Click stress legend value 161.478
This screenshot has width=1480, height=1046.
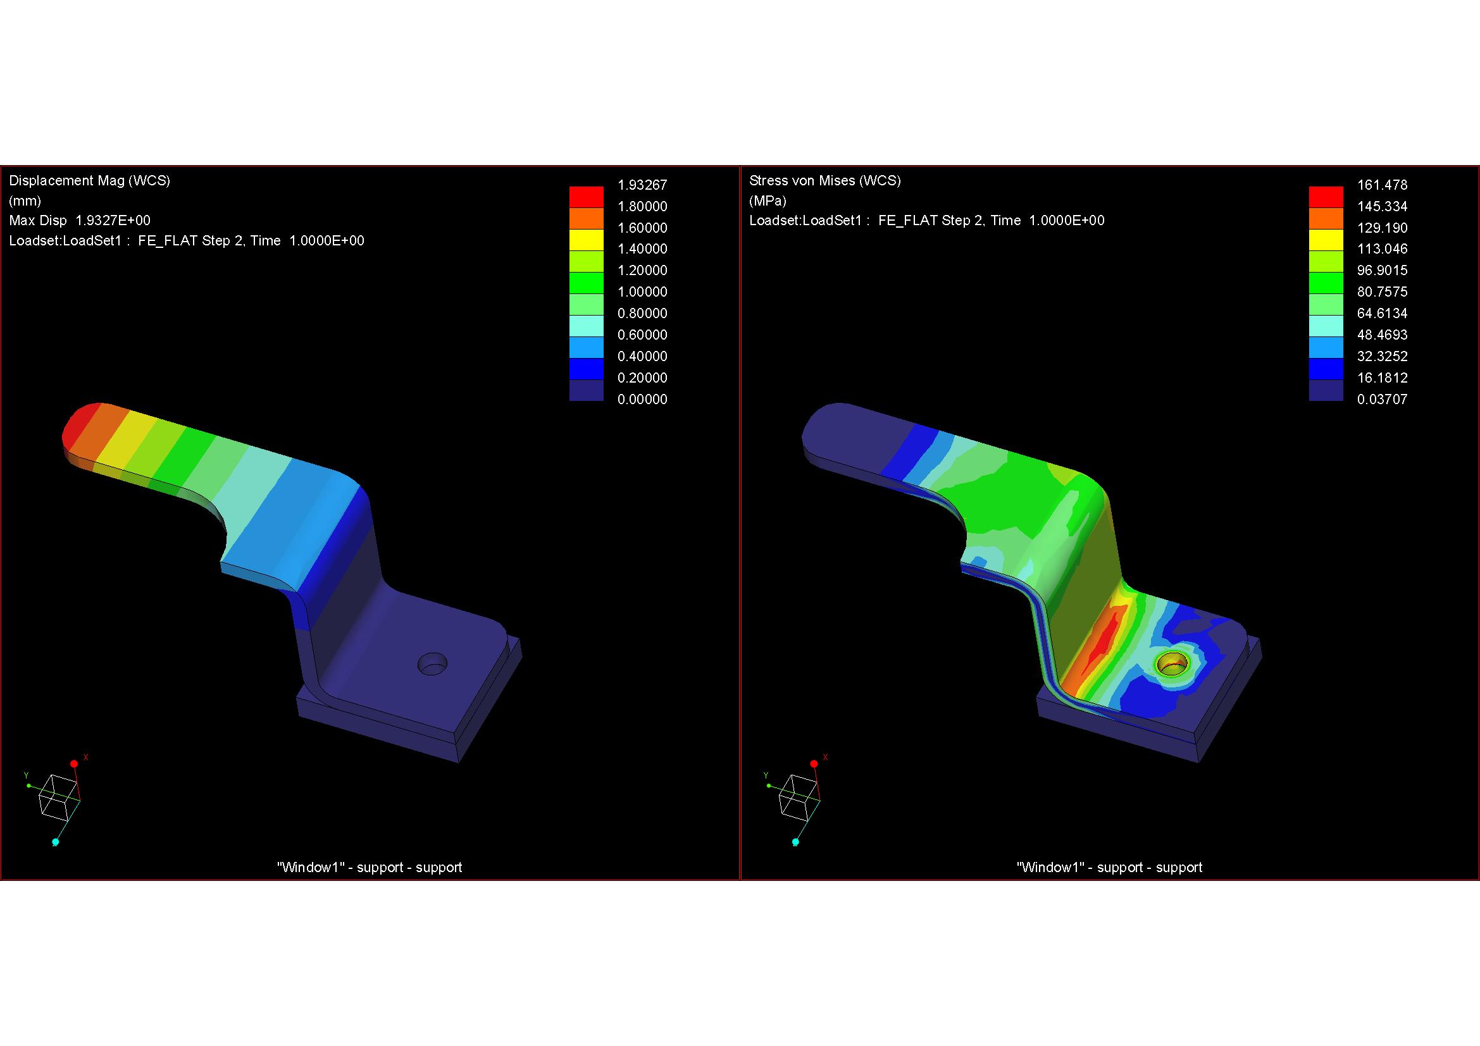tap(1382, 185)
